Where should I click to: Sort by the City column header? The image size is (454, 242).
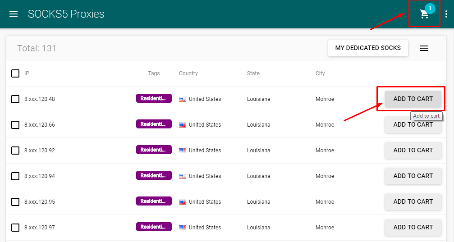coord(320,73)
